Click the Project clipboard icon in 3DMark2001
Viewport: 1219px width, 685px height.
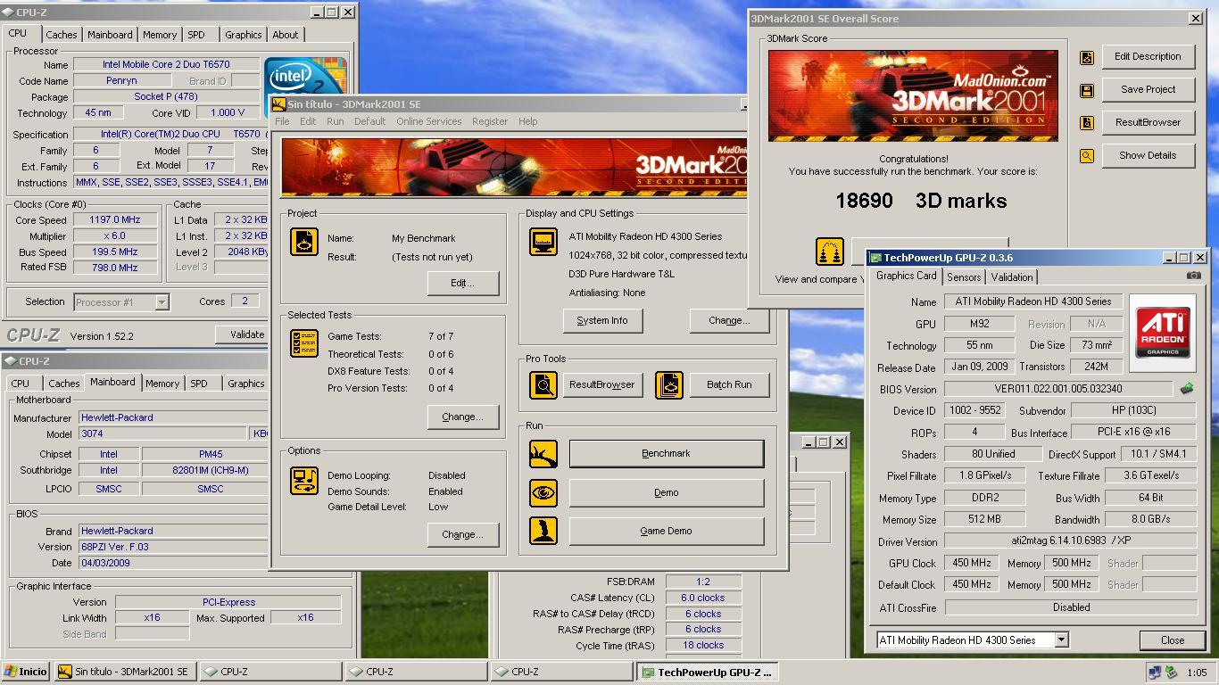point(304,242)
